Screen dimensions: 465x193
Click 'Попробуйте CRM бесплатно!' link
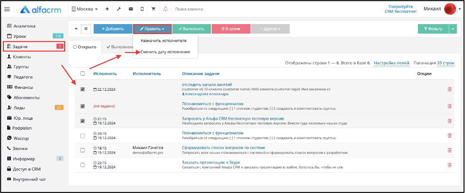[400, 9]
